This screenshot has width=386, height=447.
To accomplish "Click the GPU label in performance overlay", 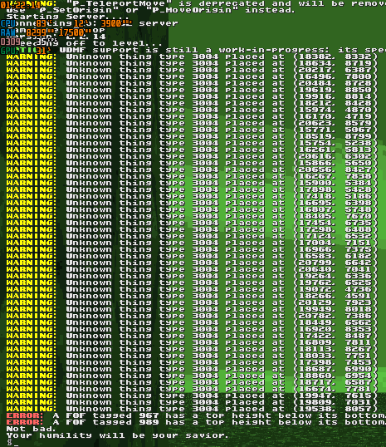I will [8, 51].
